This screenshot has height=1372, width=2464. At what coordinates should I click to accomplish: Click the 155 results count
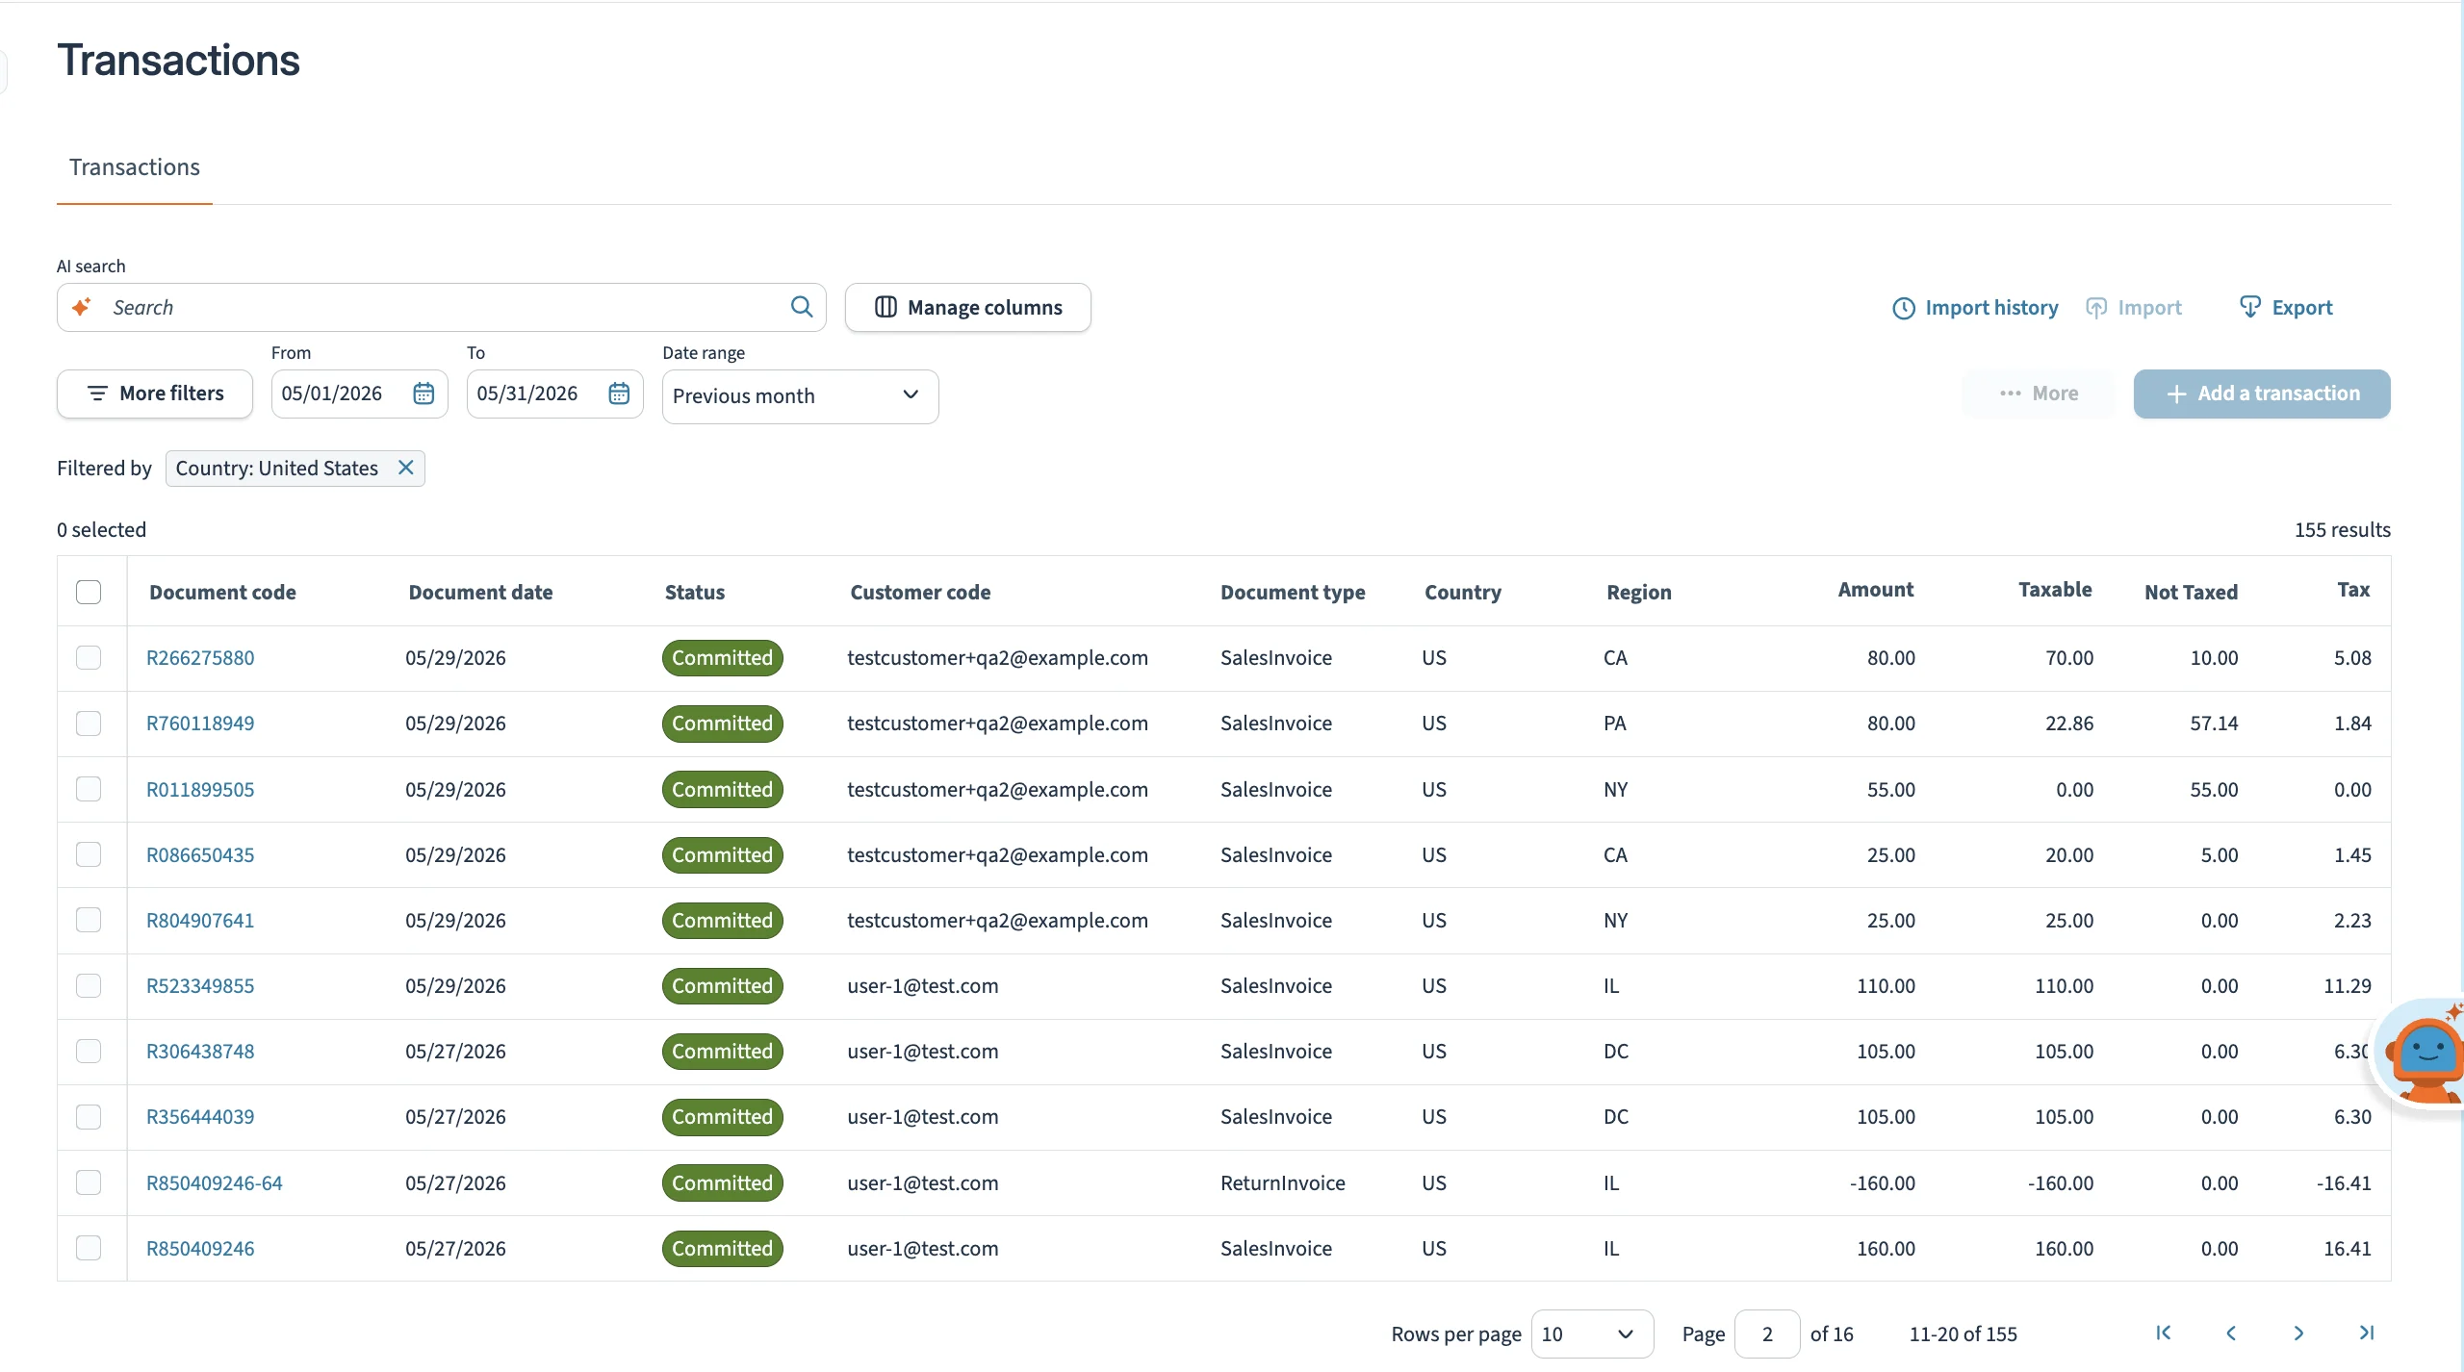click(x=2342, y=529)
